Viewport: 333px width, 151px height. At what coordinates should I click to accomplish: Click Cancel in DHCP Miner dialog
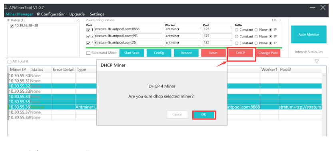click(x=177, y=115)
